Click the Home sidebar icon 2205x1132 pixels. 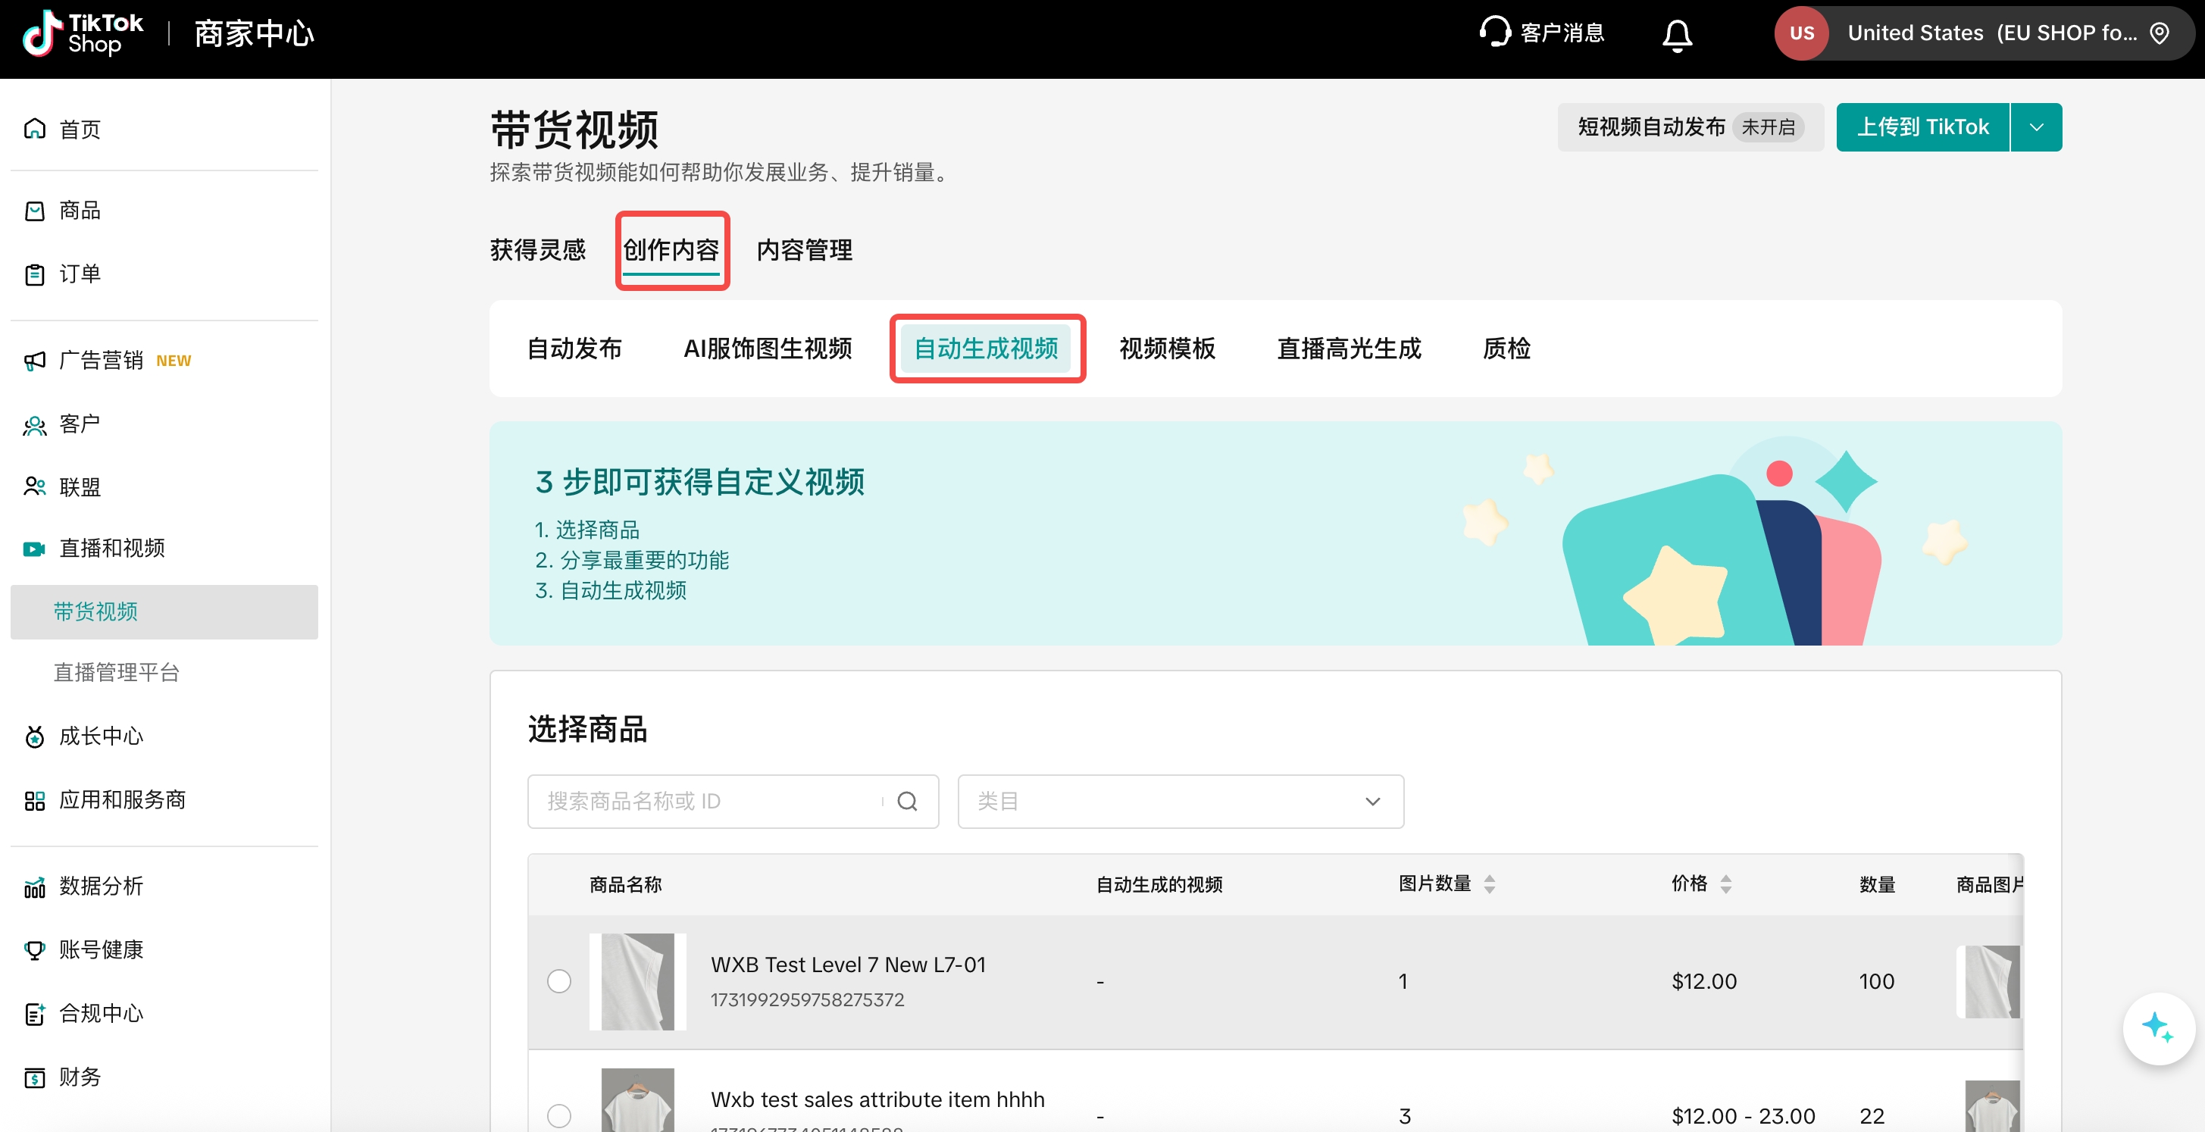click(x=34, y=128)
